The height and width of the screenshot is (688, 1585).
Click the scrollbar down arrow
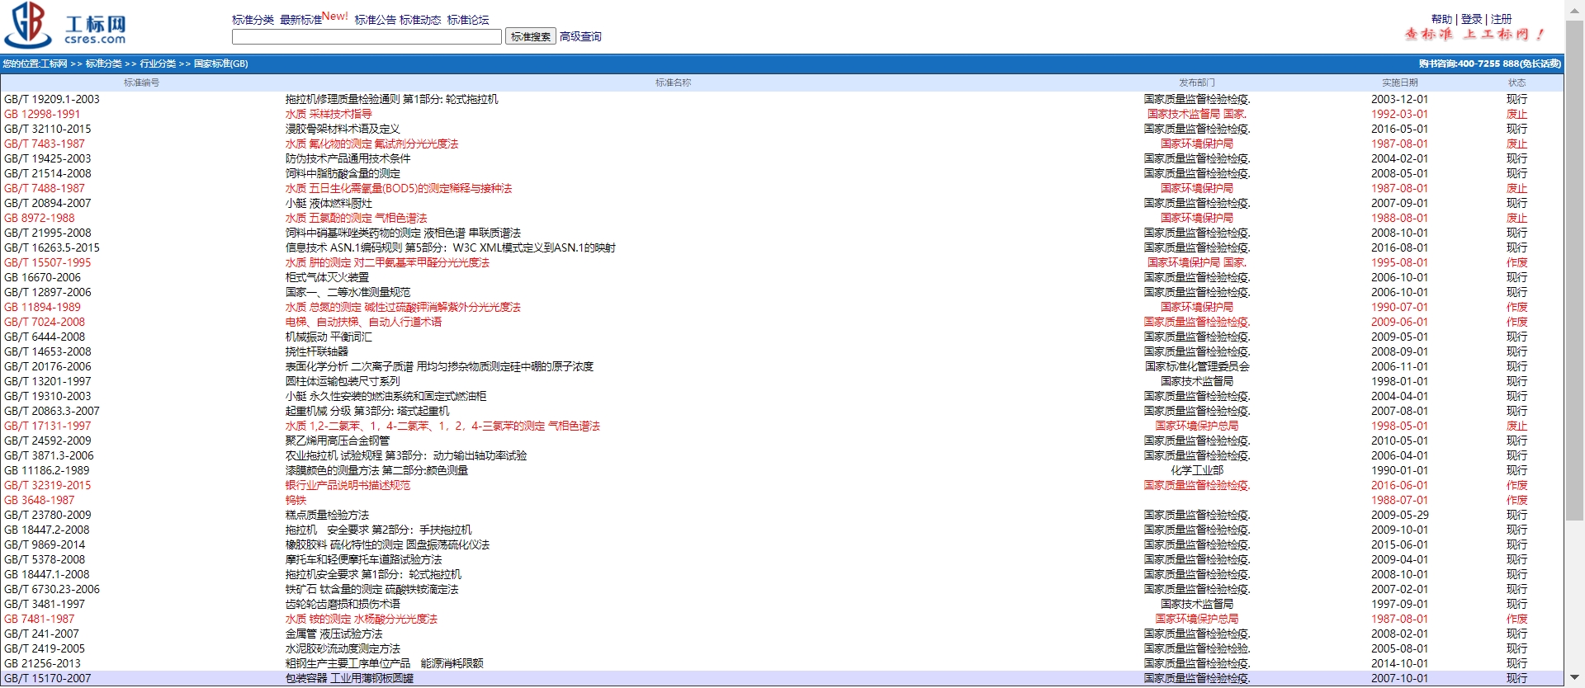(x=1574, y=678)
